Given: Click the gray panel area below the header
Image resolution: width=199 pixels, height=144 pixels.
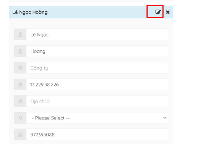Looking at the screenshot, I should coord(91,24).
